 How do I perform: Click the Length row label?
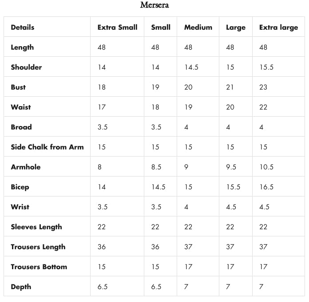(22, 47)
